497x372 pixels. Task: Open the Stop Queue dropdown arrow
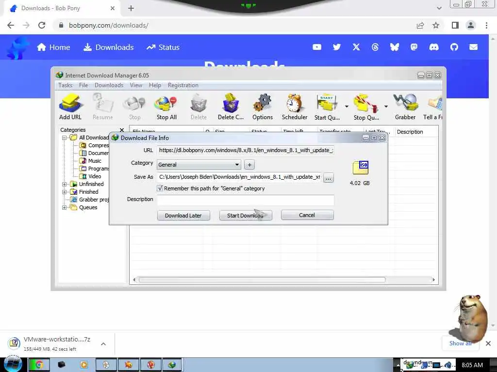pos(386,106)
